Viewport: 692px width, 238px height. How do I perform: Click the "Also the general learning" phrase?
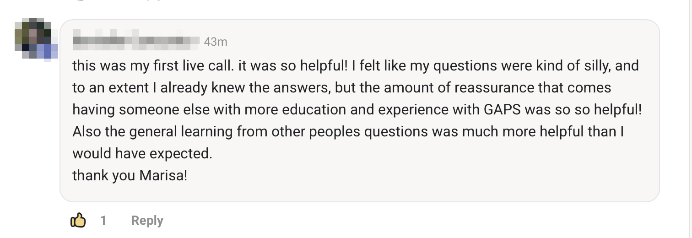click(152, 132)
